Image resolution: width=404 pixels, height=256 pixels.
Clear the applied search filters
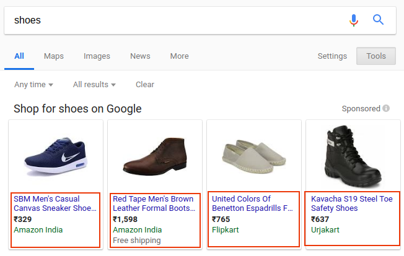coord(145,85)
